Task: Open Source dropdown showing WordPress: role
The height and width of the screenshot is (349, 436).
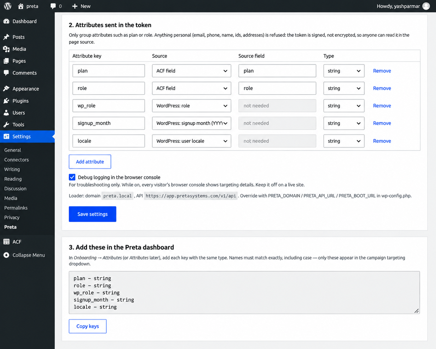Action: 192,106
